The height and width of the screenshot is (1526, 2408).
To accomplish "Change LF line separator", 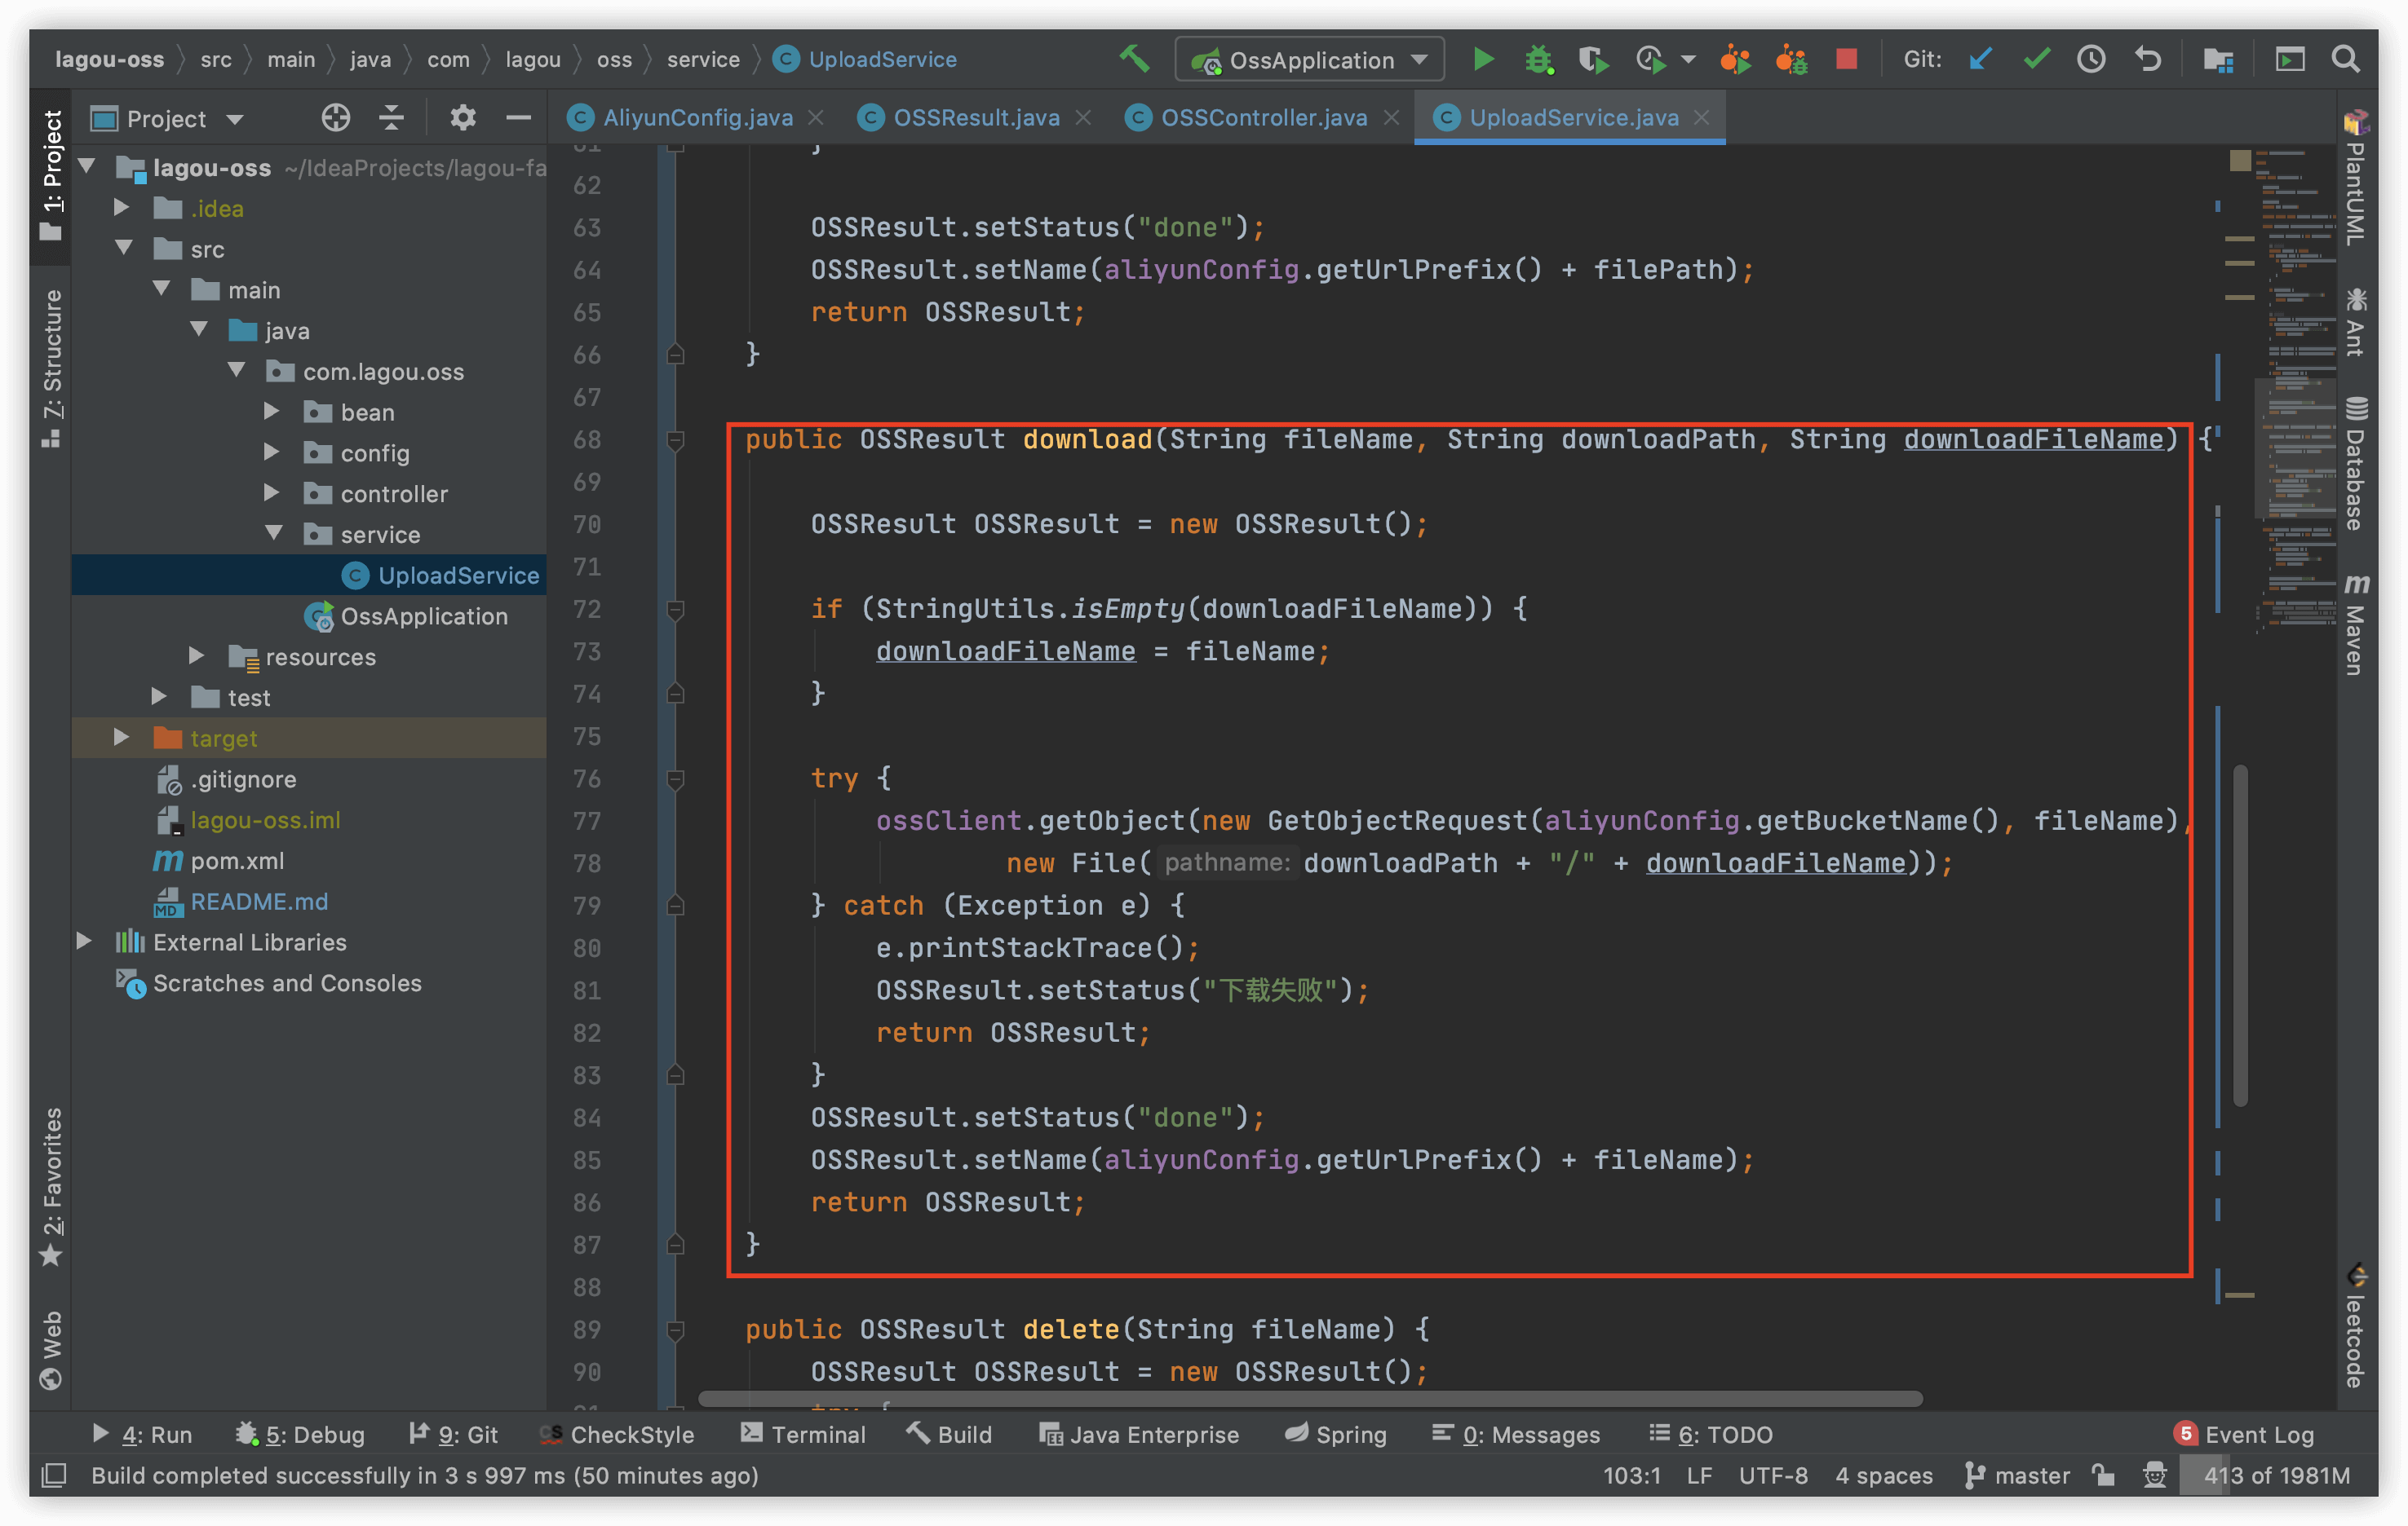I will [1698, 1475].
